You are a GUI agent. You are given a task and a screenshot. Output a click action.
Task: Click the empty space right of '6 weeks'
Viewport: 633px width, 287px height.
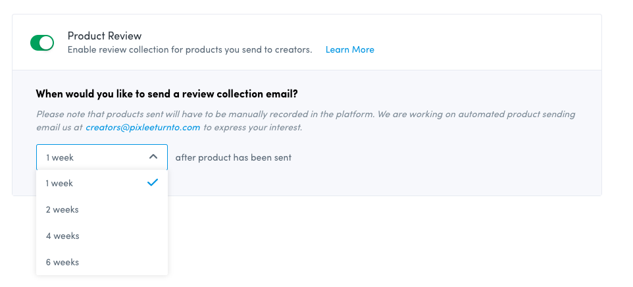125,262
